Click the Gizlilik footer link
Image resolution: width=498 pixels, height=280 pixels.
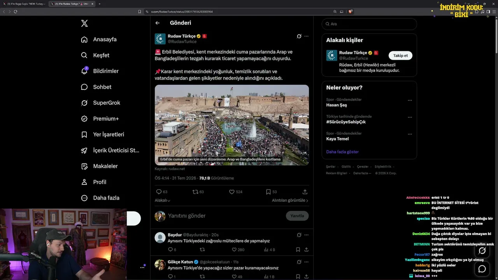click(346, 166)
